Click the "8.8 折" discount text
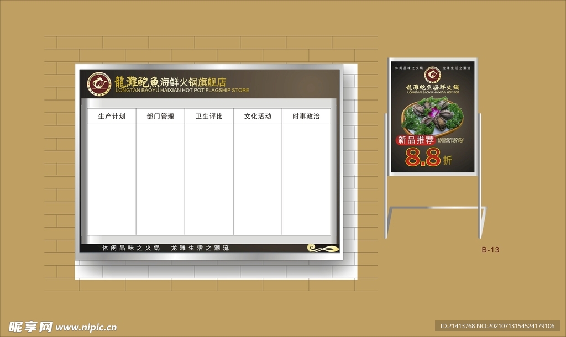 coord(428,157)
